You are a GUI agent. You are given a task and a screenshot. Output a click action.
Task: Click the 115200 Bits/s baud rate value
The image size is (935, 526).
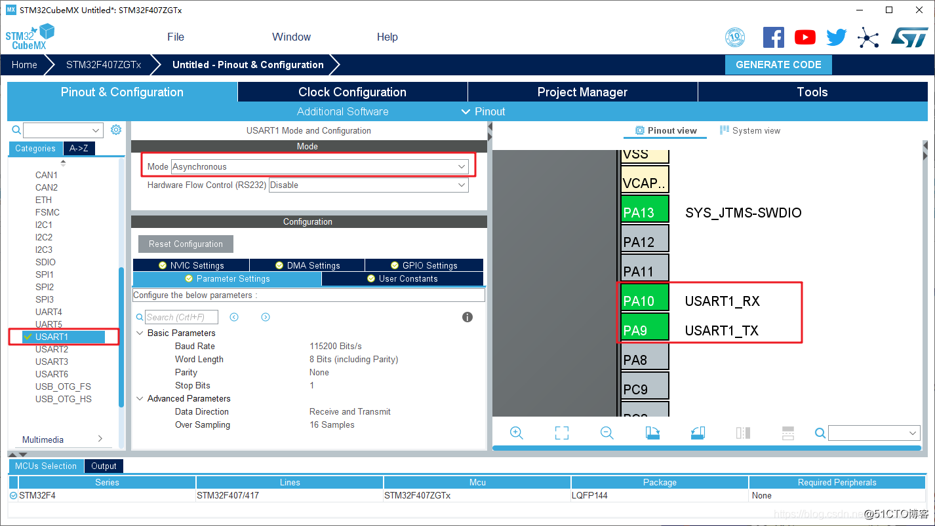(x=336, y=346)
